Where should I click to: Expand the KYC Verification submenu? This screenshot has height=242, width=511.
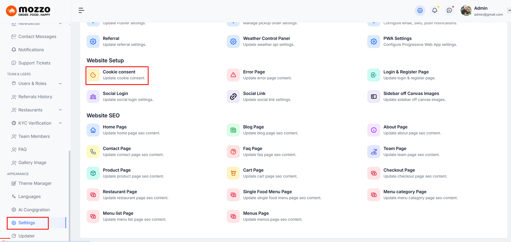point(60,123)
